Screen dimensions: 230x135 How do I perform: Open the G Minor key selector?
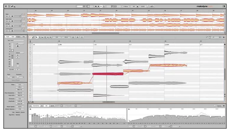126,6
